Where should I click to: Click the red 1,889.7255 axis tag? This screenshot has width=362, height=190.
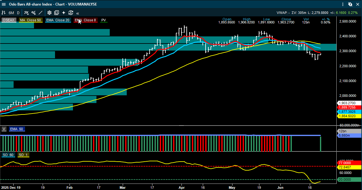(x=349, y=108)
